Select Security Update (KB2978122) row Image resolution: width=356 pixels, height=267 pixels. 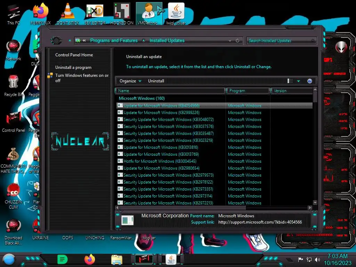215,182
